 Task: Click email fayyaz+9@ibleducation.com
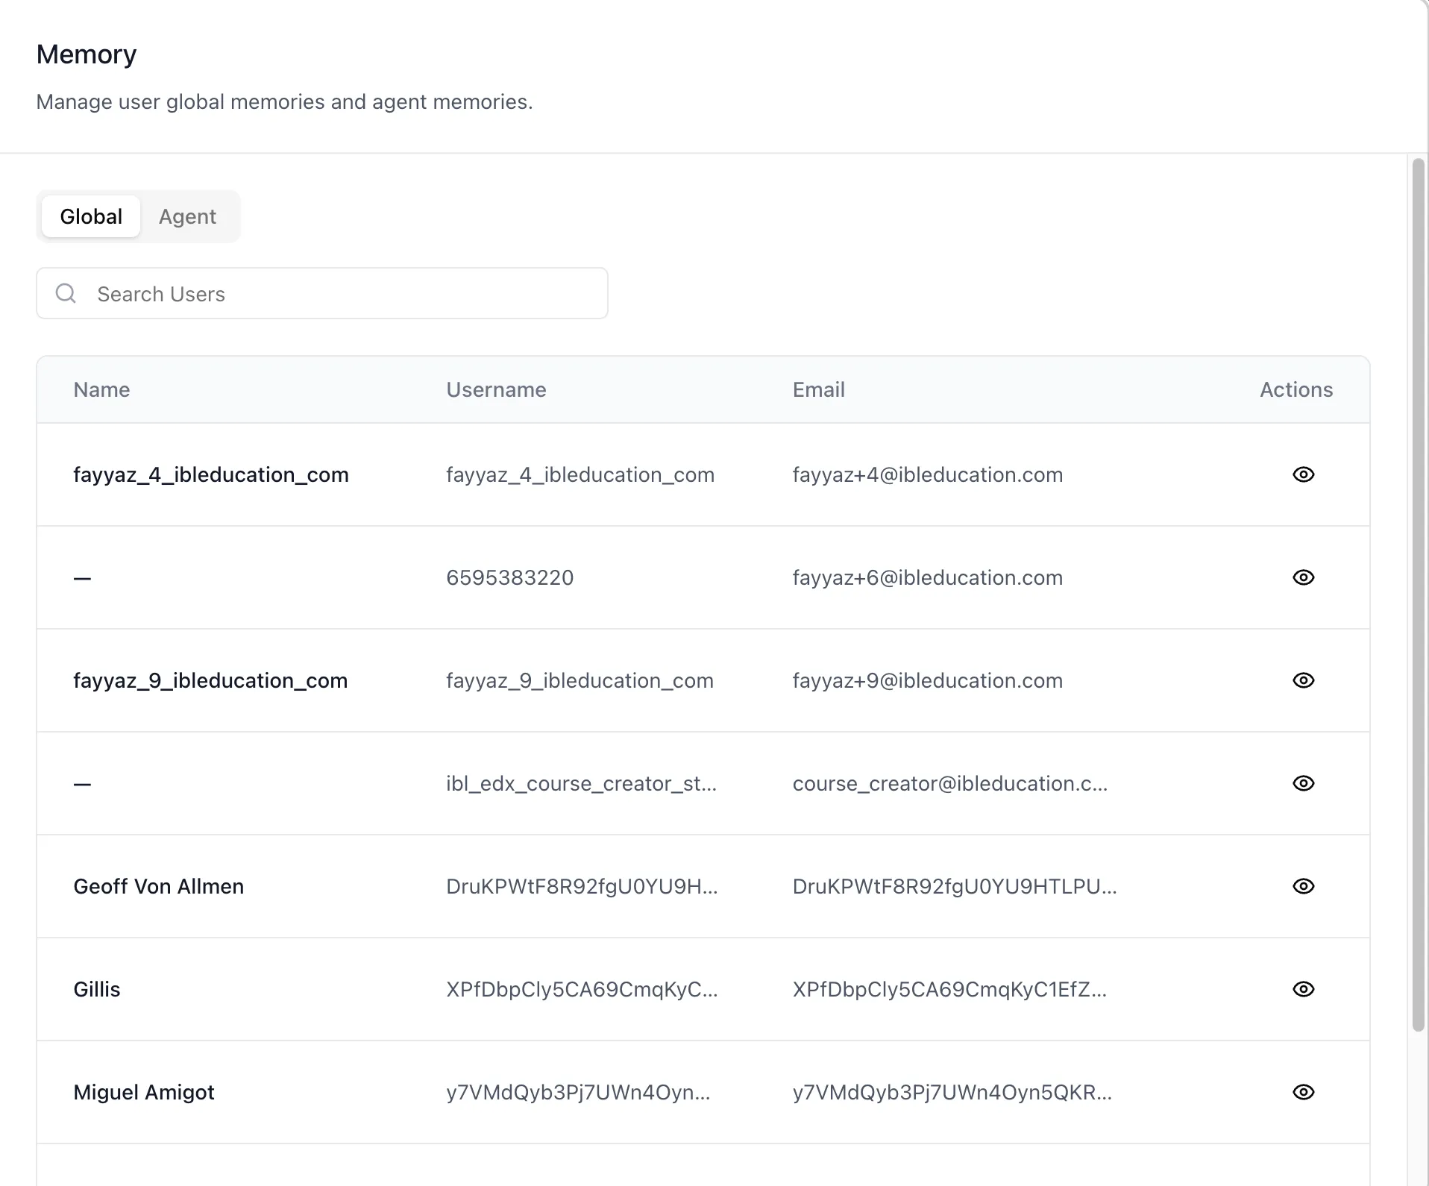coord(927,680)
